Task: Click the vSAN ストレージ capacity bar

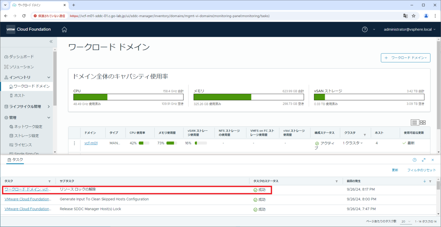Action: 369,97
